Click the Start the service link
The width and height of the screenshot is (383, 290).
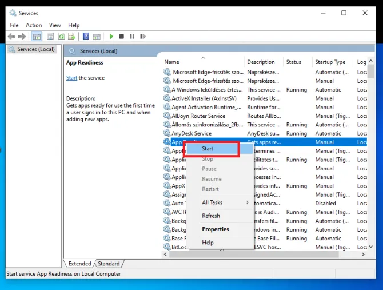click(x=71, y=78)
